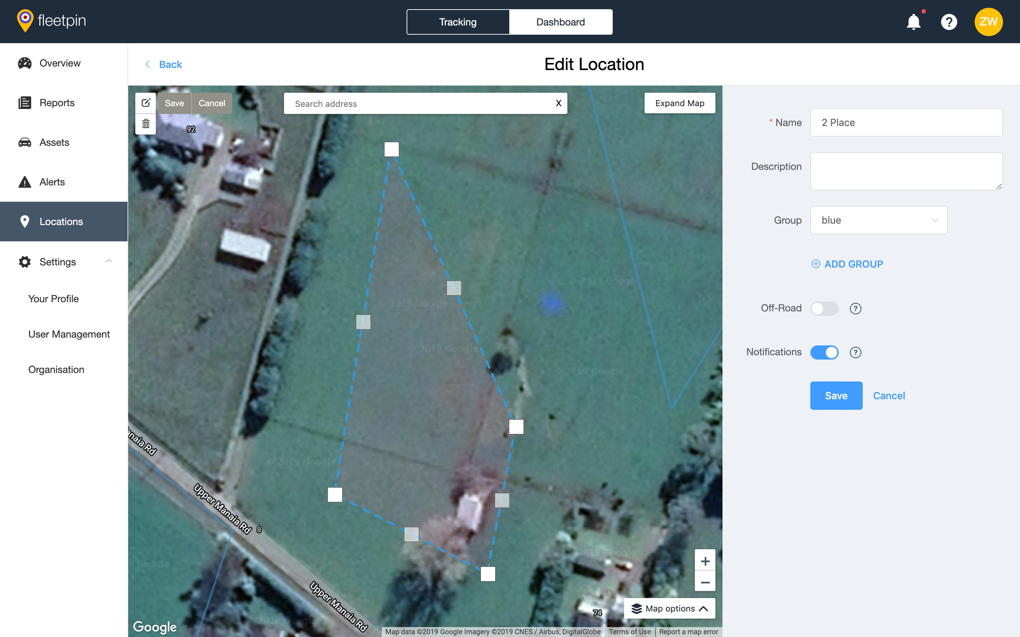1020x637 pixels.
Task: Click the layers icon in Map options
Action: coord(636,608)
